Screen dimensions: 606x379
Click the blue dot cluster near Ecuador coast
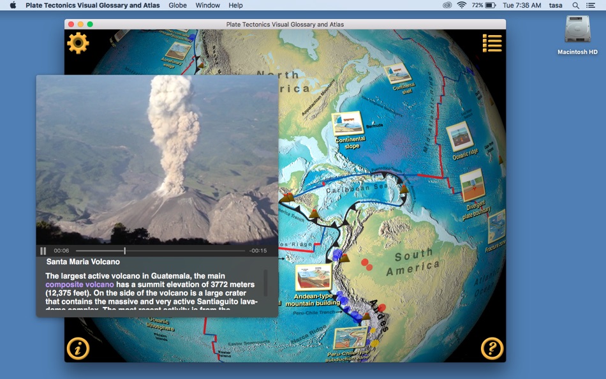coord(337,254)
